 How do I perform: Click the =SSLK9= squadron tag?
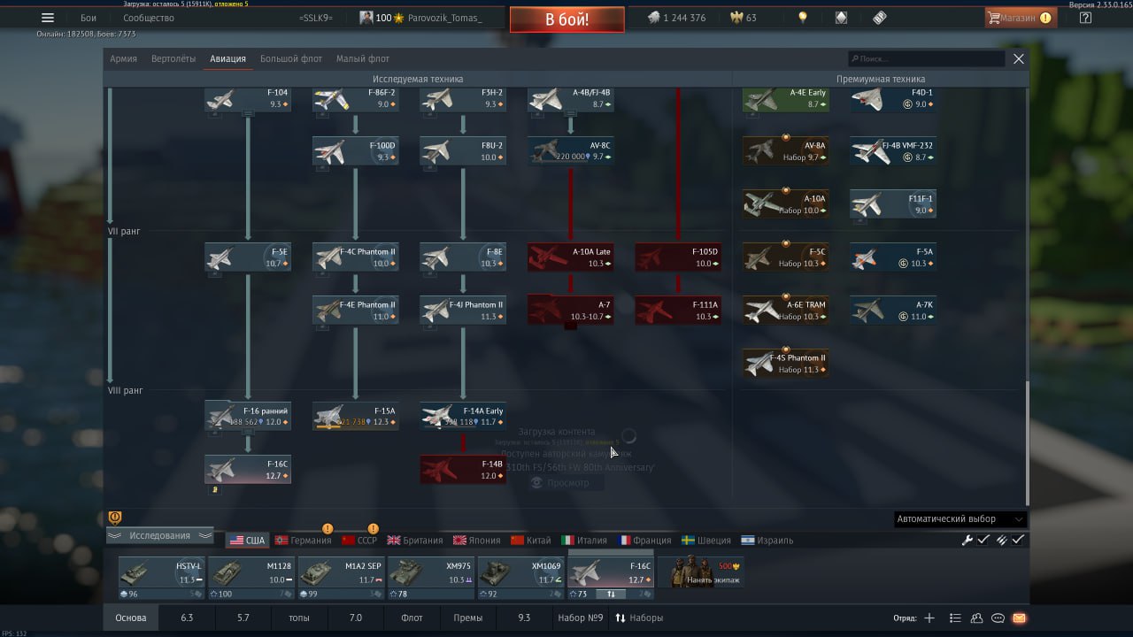314,18
